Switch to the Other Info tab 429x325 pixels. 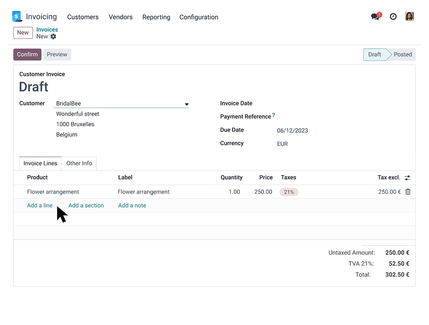(x=79, y=163)
